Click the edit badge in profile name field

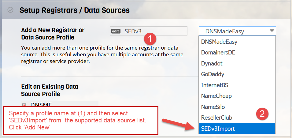pos(116,31)
